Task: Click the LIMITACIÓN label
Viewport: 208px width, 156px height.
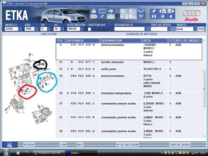Action: [x=48, y=34]
